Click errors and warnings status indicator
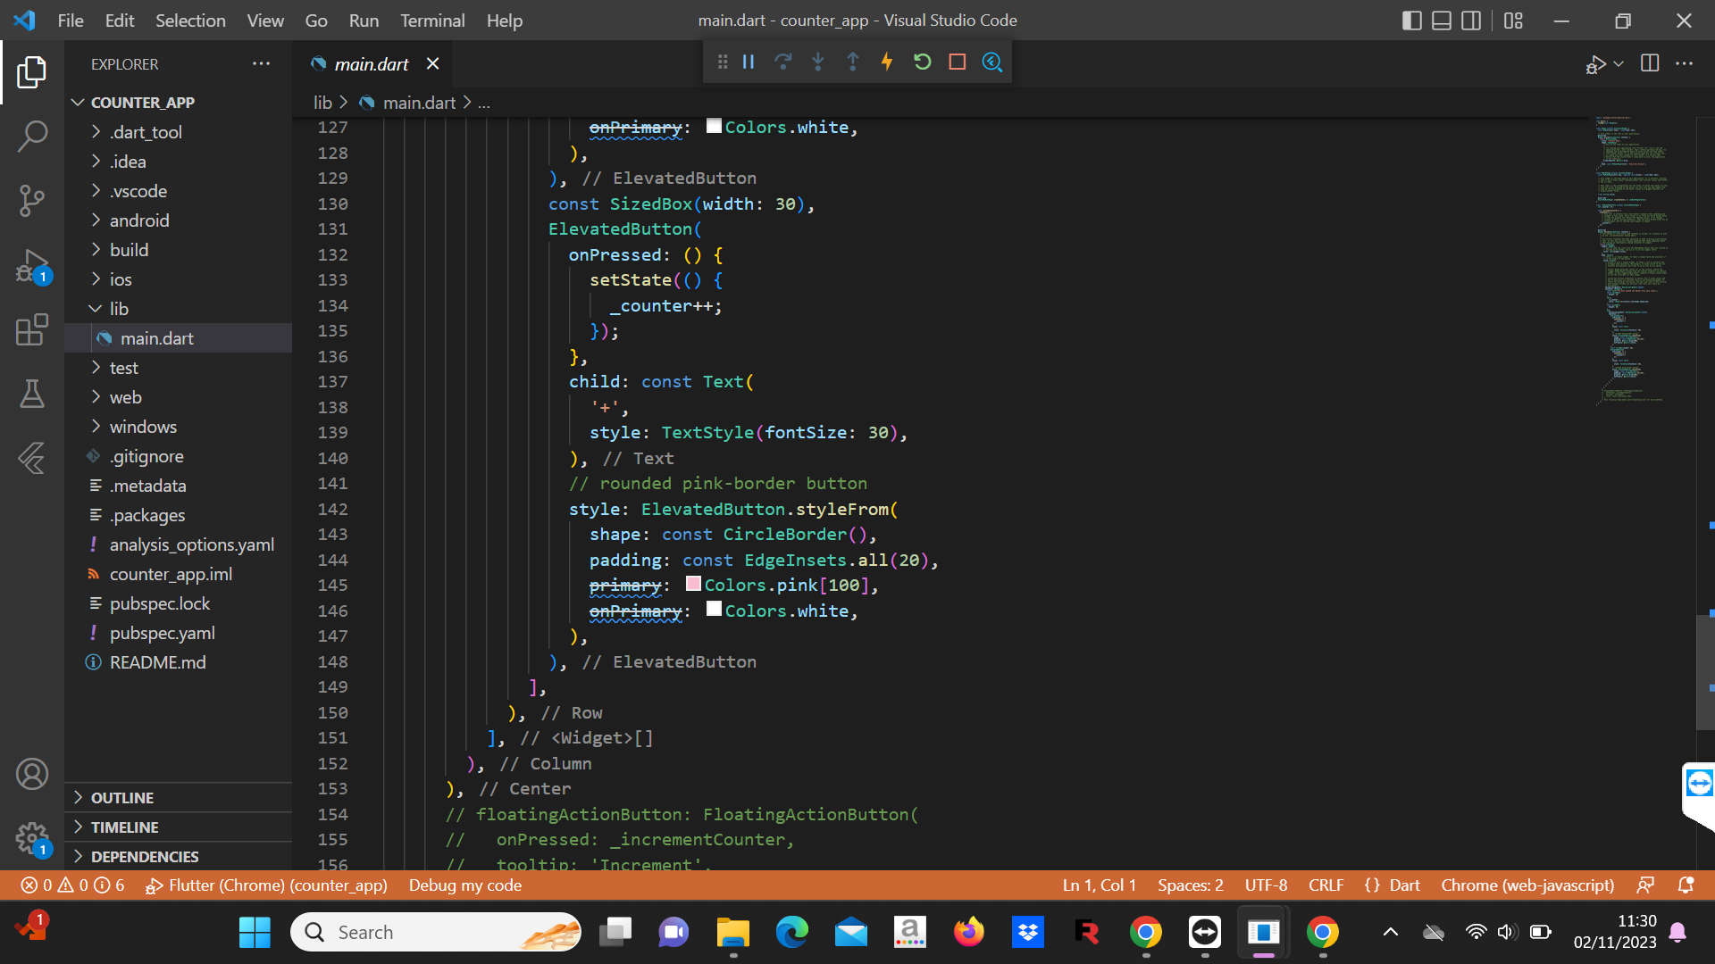The image size is (1715, 964). (73, 885)
